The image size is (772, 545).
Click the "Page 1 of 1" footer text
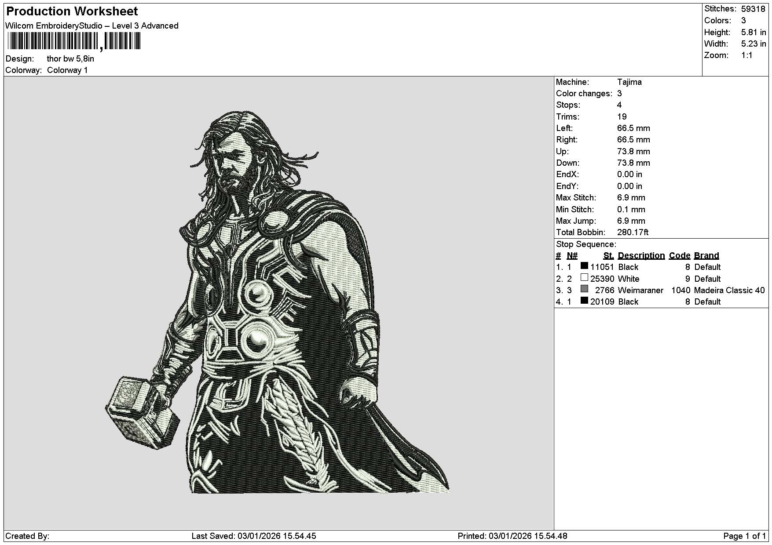click(745, 536)
